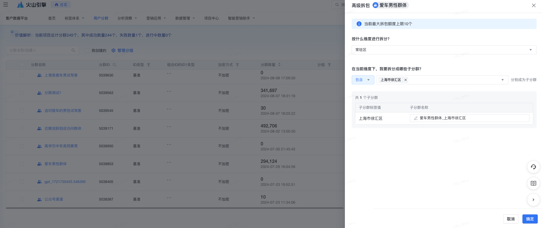
Task: Click the 分群名称/创建人 search field
Action: tap(40, 50)
